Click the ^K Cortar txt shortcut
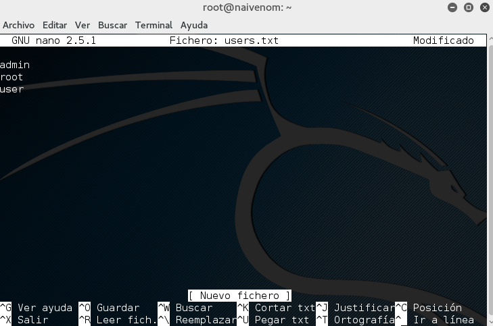 click(276, 308)
